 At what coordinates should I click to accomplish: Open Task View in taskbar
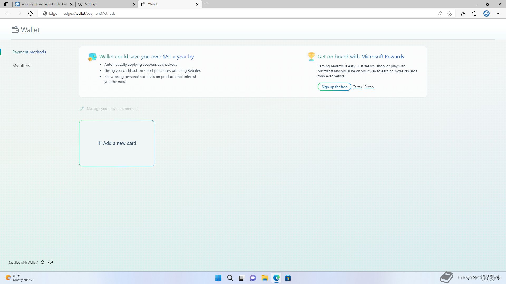click(241, 278)
